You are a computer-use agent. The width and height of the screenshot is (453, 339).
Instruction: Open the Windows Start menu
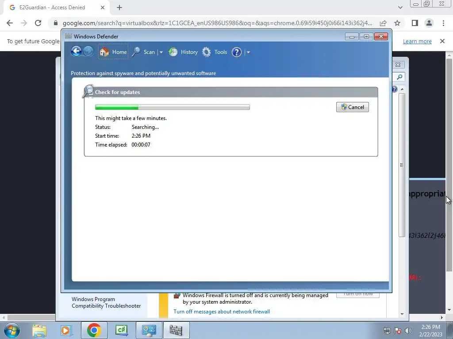click(x=12, y=330)
